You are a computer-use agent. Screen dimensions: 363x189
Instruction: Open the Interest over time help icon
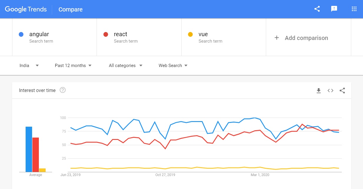63,90
